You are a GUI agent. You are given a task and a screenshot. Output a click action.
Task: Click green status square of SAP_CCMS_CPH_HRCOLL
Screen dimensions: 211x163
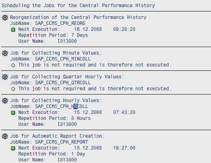[x=13, y=113]
